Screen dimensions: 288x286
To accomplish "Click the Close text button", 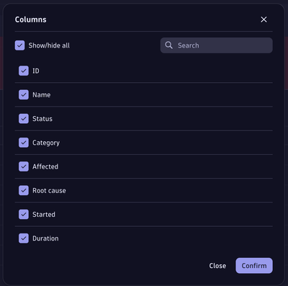I will click(x=217, y=266).
